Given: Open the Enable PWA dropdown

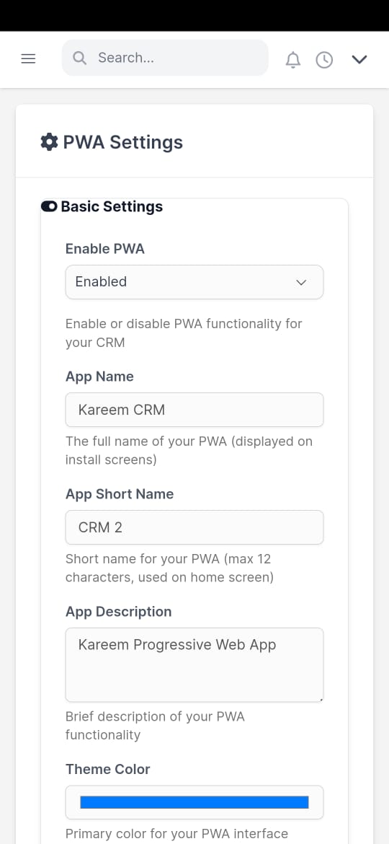Looking at the screenshot, I should click(x=194, y=281).
